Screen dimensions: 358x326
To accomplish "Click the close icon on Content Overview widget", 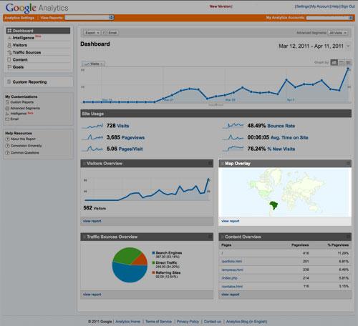I will click(x=349, y=237).
